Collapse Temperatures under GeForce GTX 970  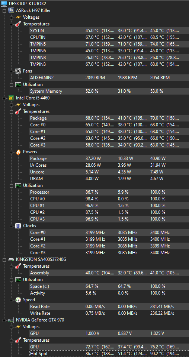coord(11,340)
